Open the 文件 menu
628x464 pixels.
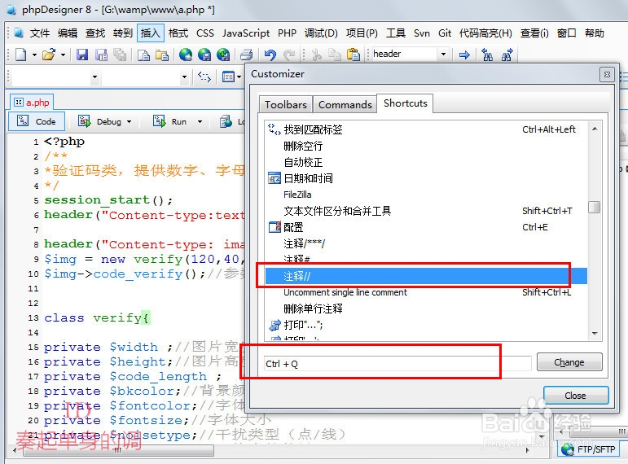[40, 33]
